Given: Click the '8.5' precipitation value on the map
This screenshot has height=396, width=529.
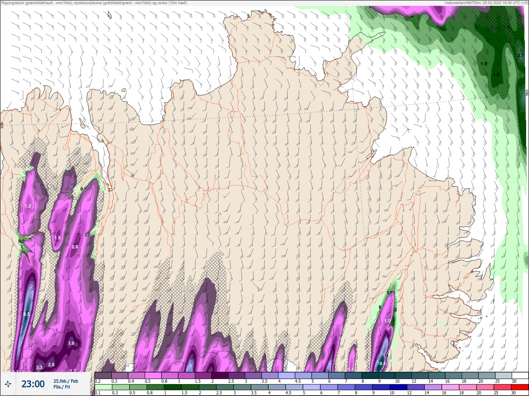Looking at the screenshot, I should coord(26,315).
